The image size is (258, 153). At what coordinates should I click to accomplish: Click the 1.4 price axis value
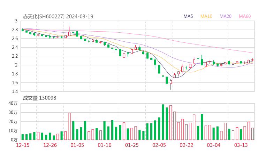tap(15, 91)
